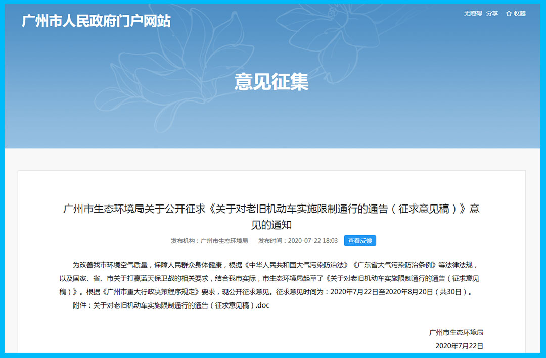Click the star icon beside 收藏
546x358 pixels.
[x=509, y=14]
